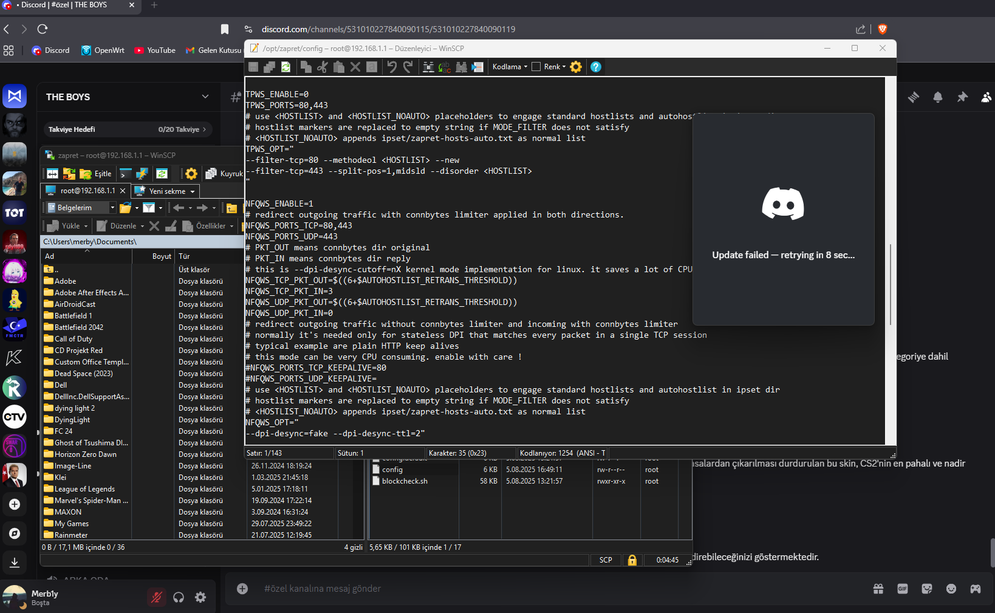995x613 pixels.
Task: Click the Eşitle synchronize button in WinSCP
Action: pyautogui.click(x=96, y=174)
